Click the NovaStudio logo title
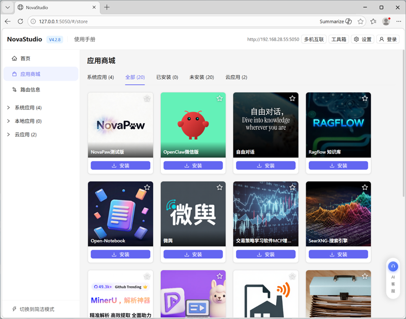Image resolution: width=406 pixels, height=319 pixels. (24, 40)
